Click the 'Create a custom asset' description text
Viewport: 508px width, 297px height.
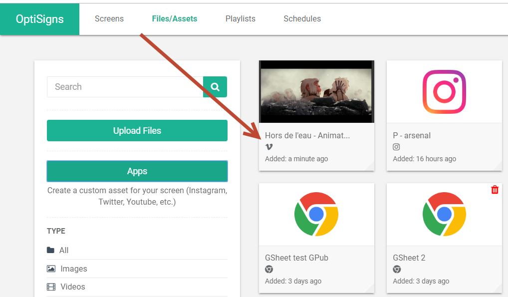point(137,196)
